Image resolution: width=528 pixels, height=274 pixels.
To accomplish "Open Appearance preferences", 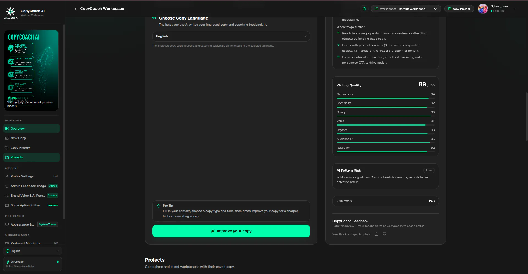I will pyautogui.click(x=31, y=225).
